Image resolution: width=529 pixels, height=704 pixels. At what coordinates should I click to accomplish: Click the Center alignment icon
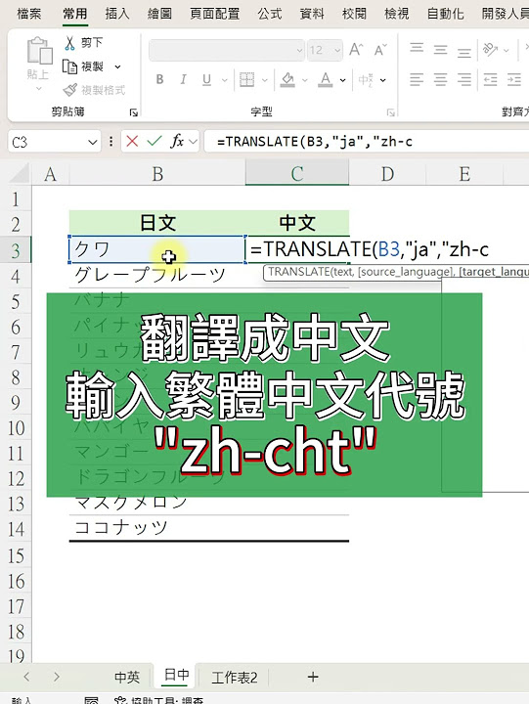(441, 80)
